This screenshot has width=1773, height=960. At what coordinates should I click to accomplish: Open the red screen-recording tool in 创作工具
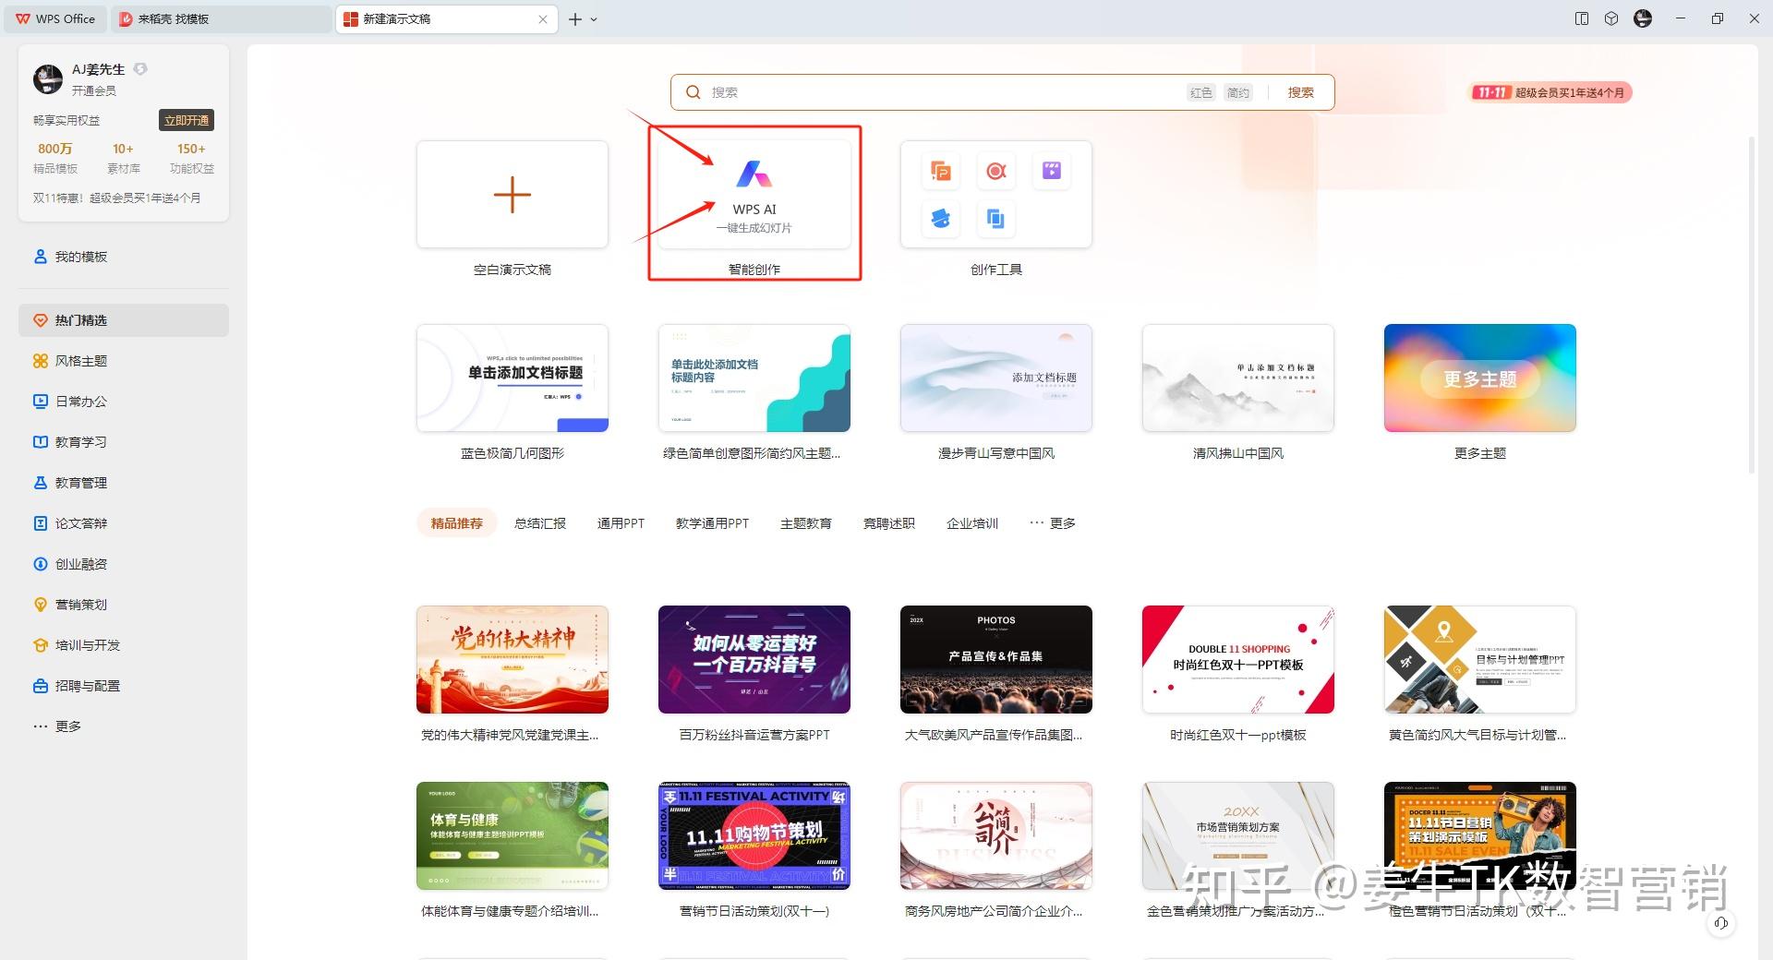[995, 171]
